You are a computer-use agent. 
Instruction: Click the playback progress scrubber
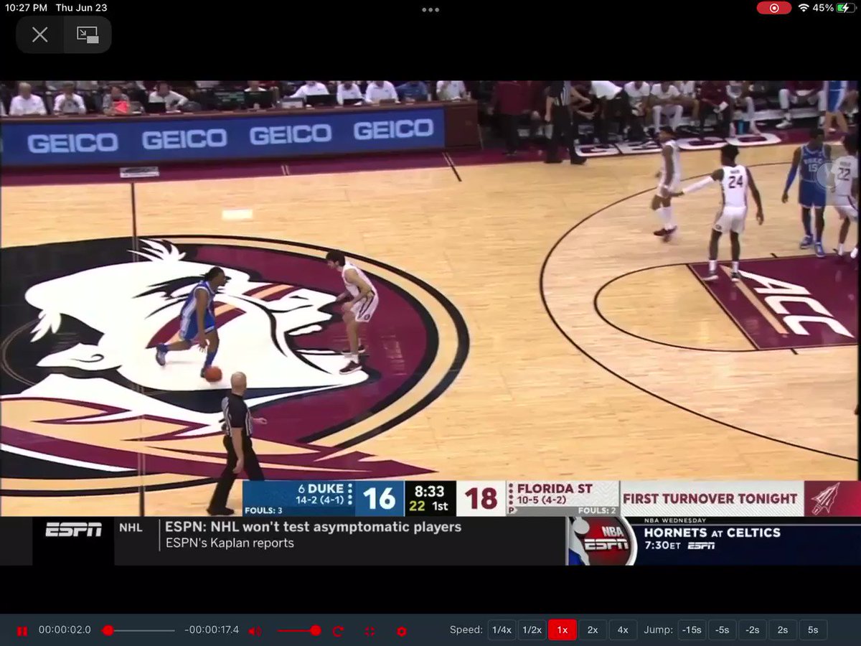108,630
